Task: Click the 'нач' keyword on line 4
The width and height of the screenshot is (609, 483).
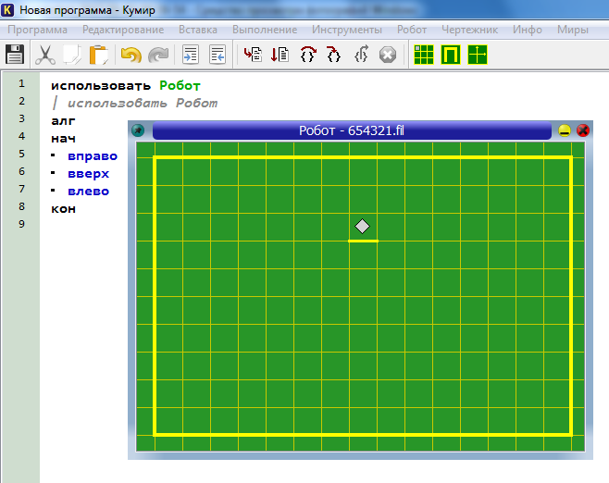Action: pyautogui.click(x=63, y=139)
